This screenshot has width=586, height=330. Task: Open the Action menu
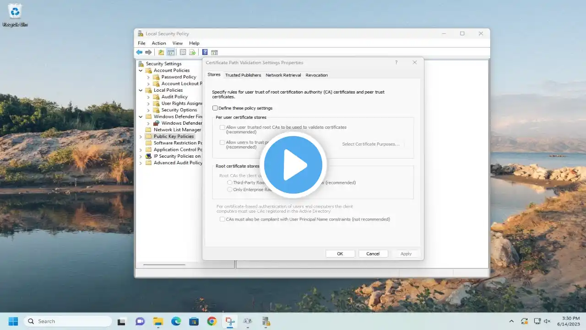(159, 43)
